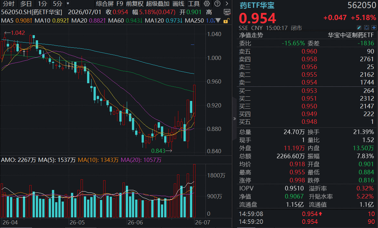Open the 超级叠加 overlay option
This screenshot has height=228, width=378.
tap(158, 4)
